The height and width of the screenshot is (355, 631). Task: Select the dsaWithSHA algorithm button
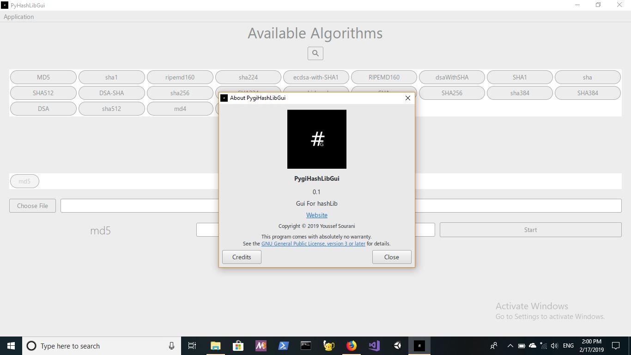coord(452,77)
